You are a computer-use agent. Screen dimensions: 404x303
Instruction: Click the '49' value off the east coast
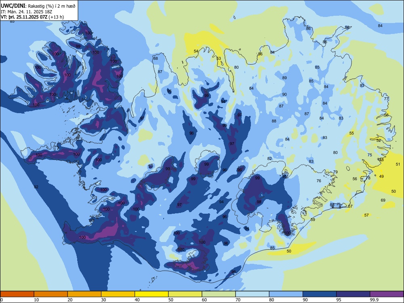click(382, 177)
